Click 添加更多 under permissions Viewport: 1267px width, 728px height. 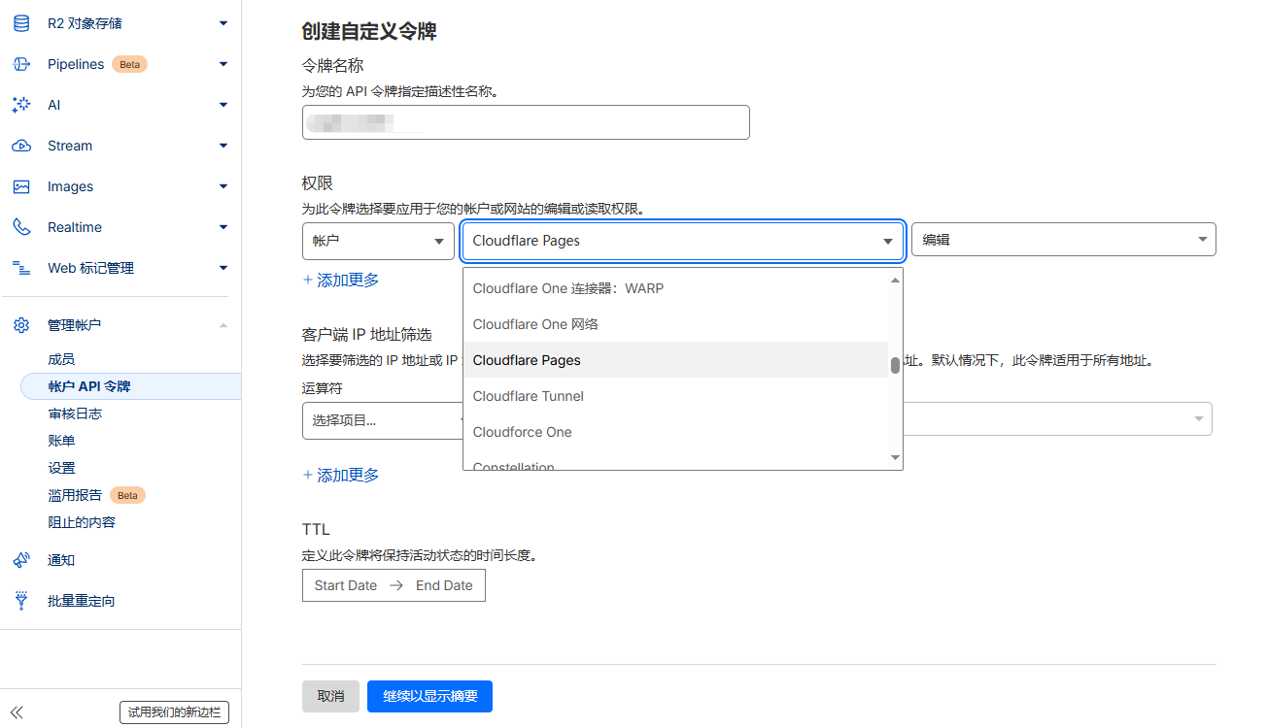[x=341, y=280]
